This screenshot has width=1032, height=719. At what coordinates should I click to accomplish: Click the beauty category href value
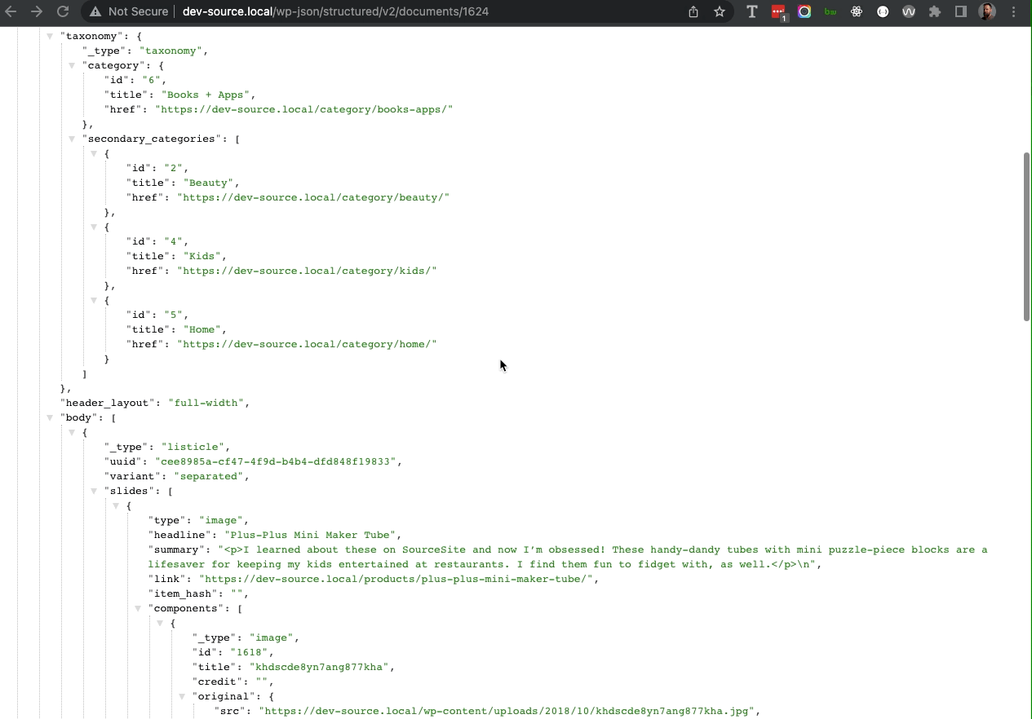pyautogui.click(x=313, y=197)
